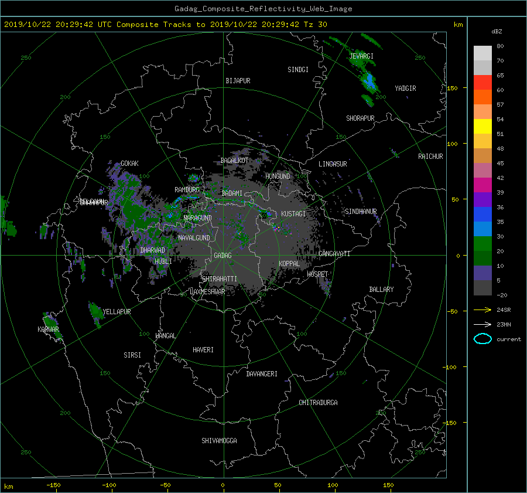Click the km unit label at bottom-left

tap(8, 487)
